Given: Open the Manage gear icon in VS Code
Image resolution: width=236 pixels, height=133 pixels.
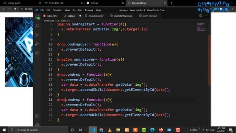Looking at the screenshot, I should coord(37,125).
